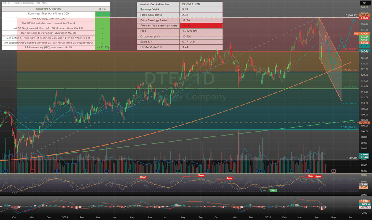Click the dividend marker near mid-December 2023
The height and width of the screenshot is (220, 372).
click(57, 171)
